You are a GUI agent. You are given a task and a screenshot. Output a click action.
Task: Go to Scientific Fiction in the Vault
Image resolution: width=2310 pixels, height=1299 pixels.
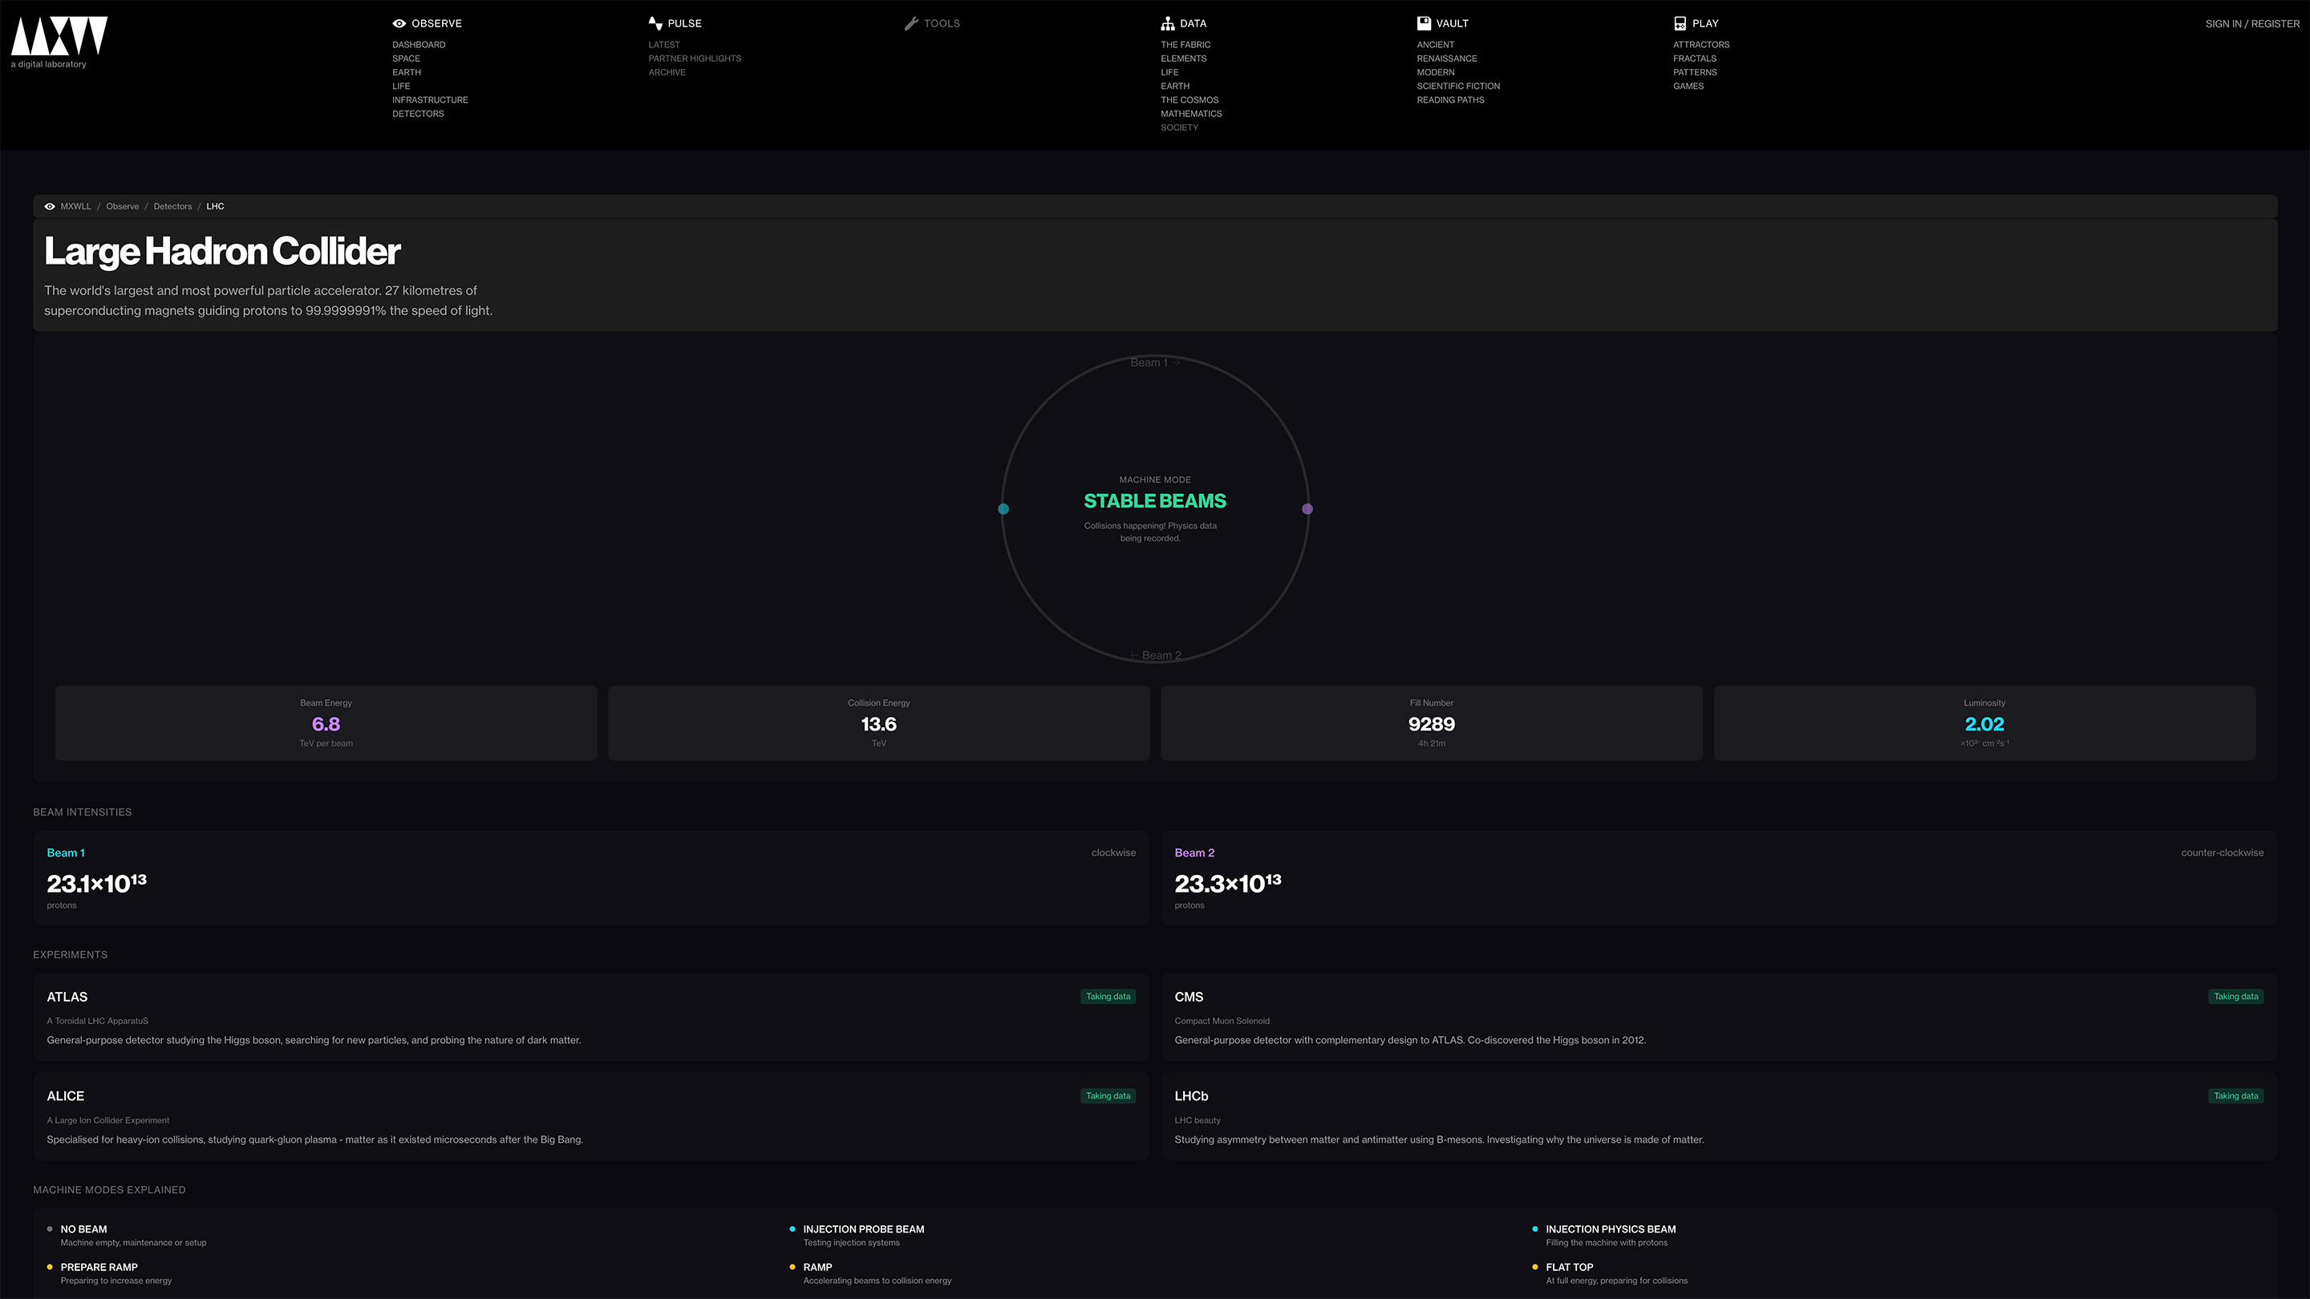coord(1457,86)
